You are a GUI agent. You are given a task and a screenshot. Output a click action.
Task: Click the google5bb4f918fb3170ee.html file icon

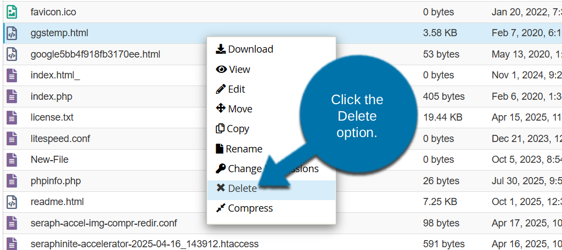(12, 54)
